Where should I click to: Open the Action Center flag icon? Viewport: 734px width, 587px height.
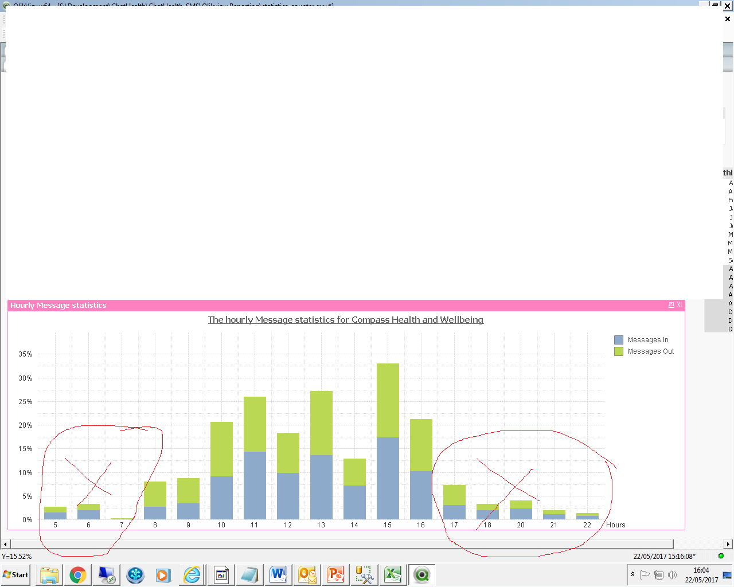[645, 575]
